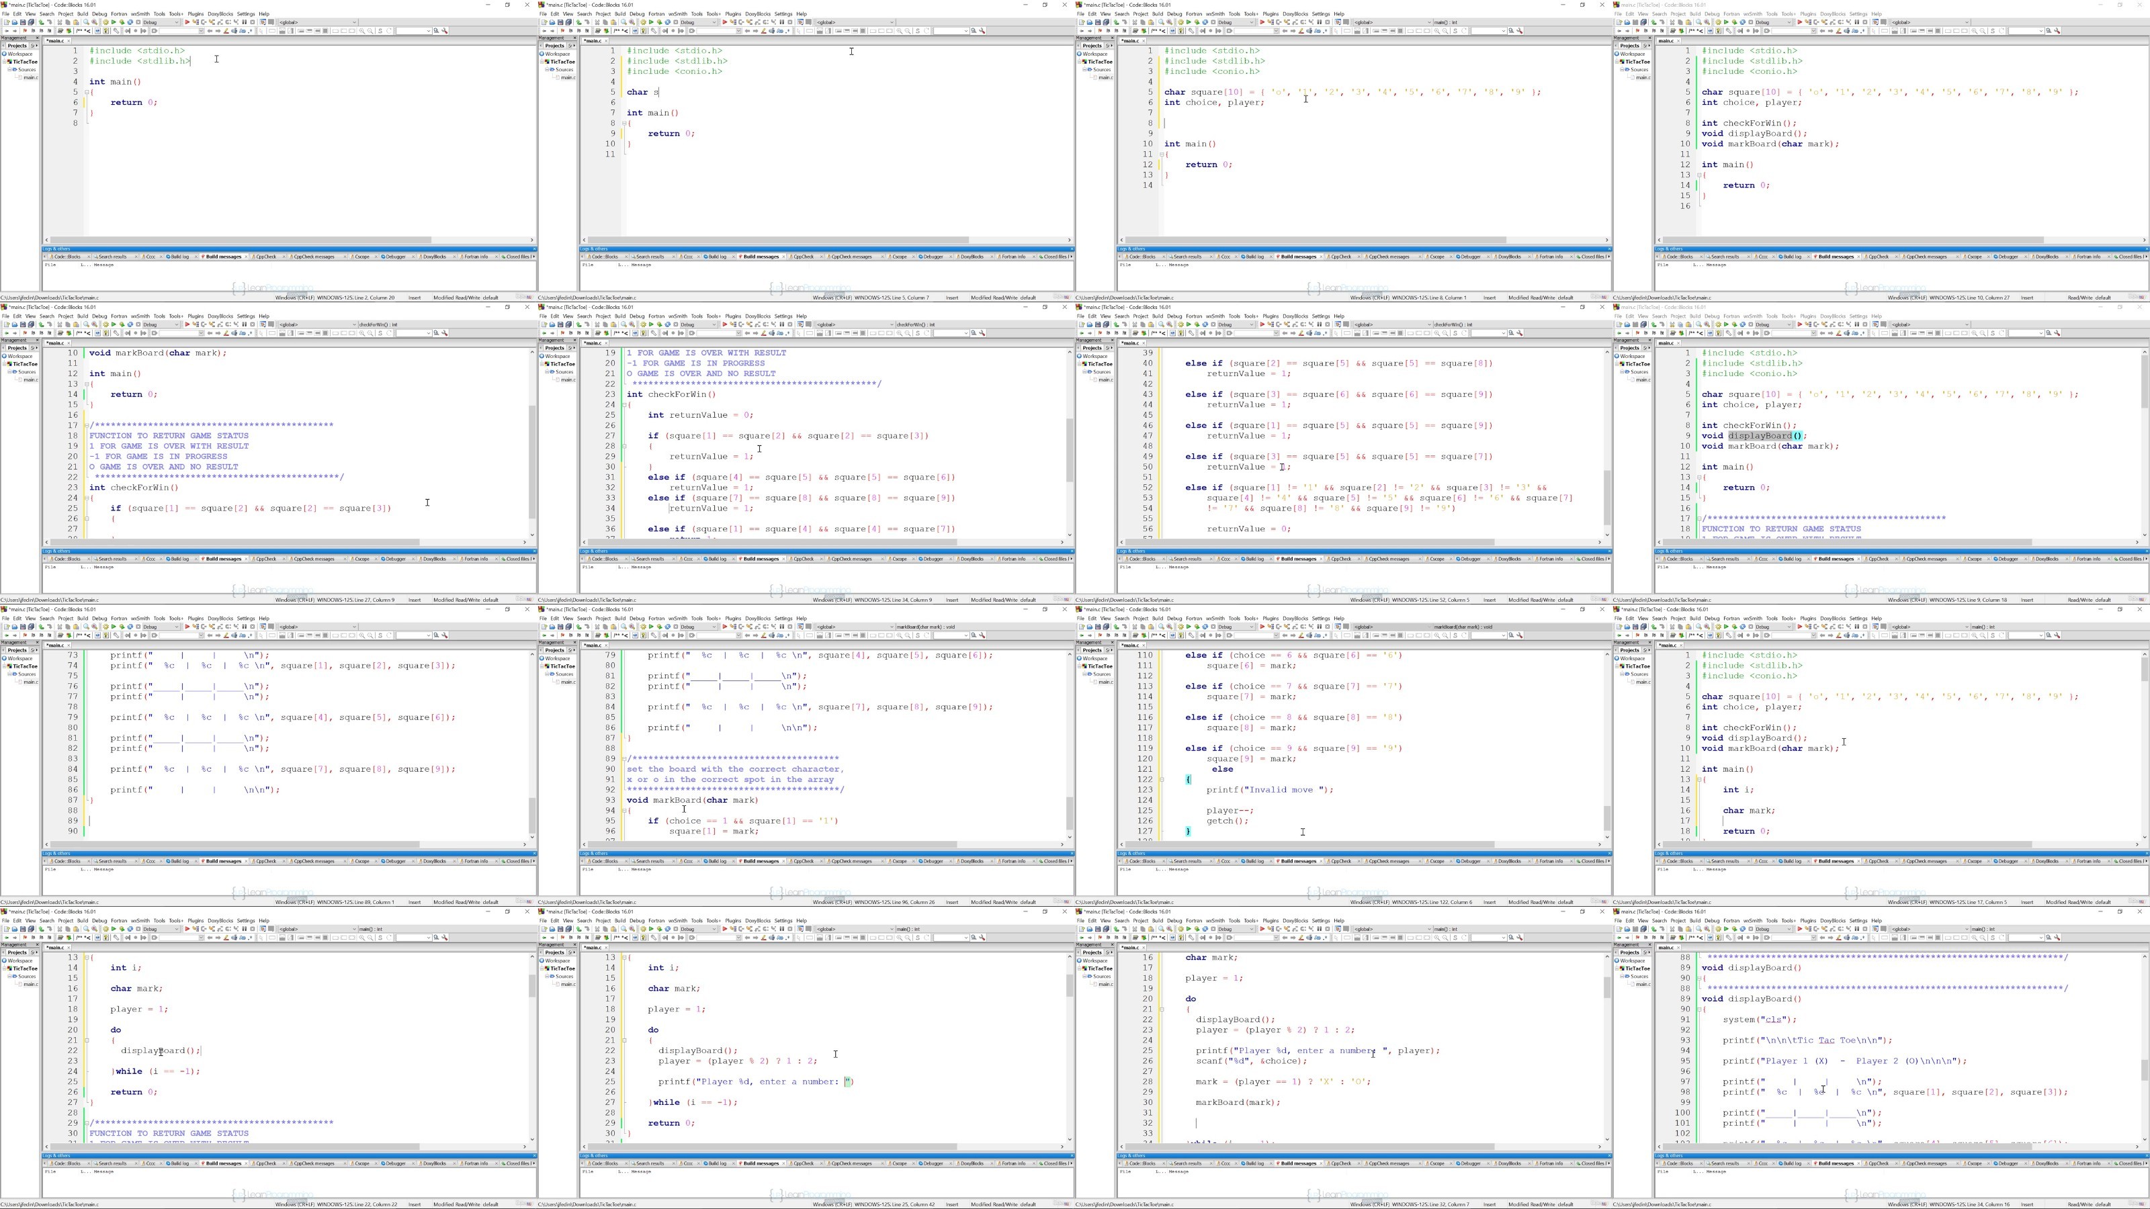
Task: Click highlighted displayBoard text in window with selection on line 9
Action: (1760, 435)
